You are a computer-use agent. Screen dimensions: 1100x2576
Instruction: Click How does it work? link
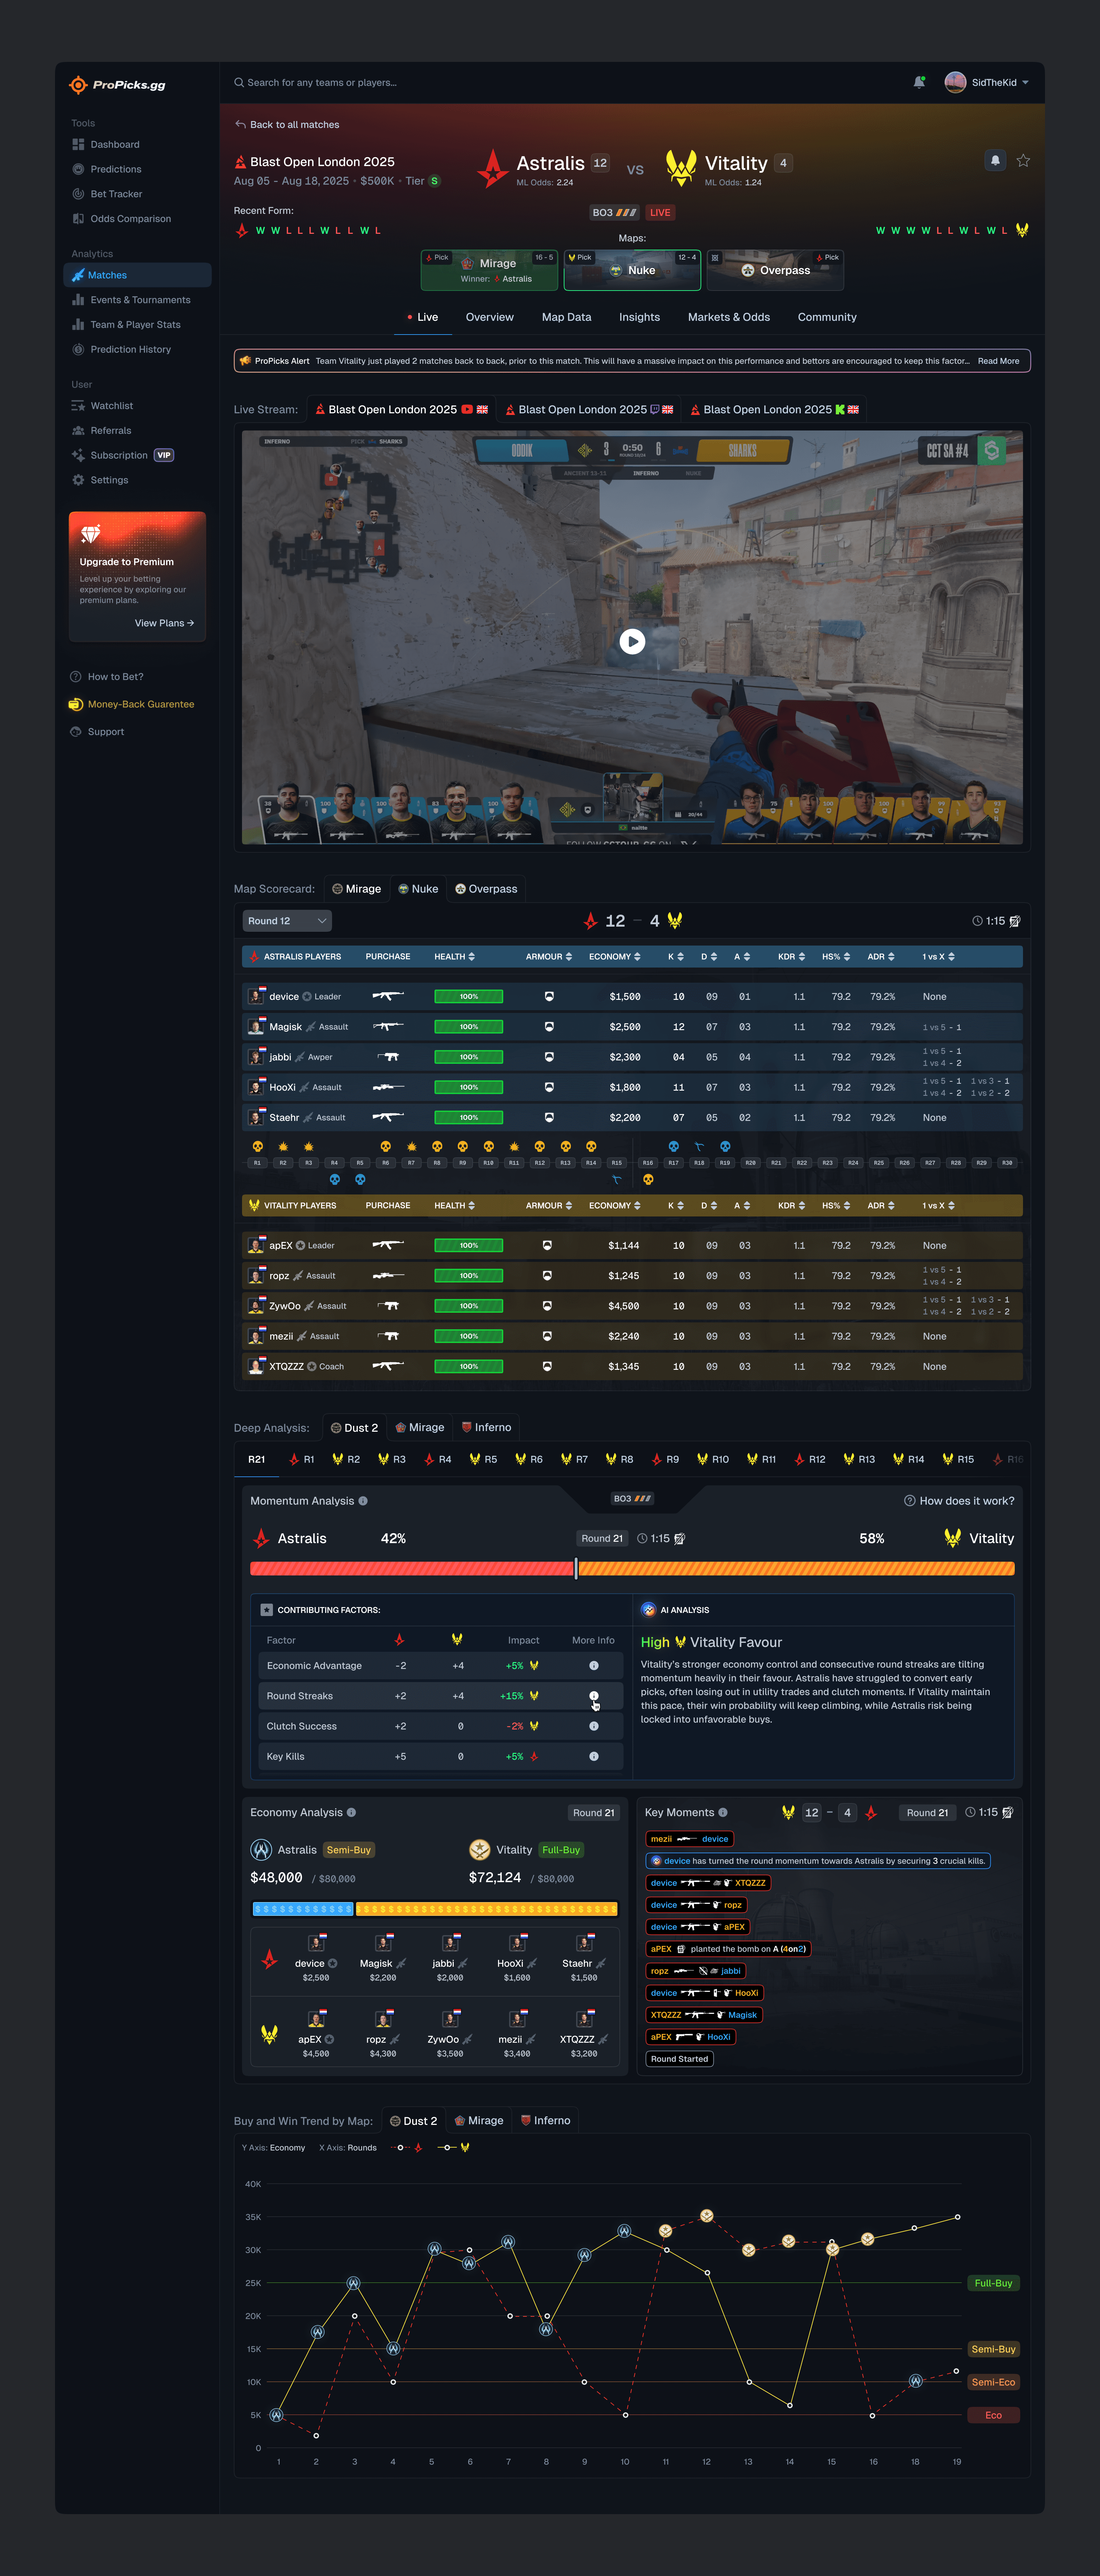pos(959,1501)
